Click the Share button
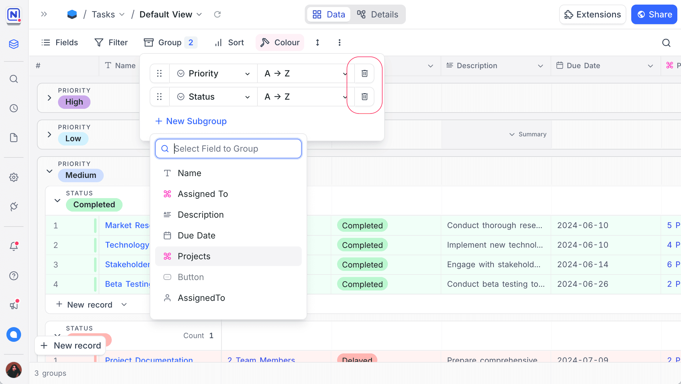 (654, 14)
